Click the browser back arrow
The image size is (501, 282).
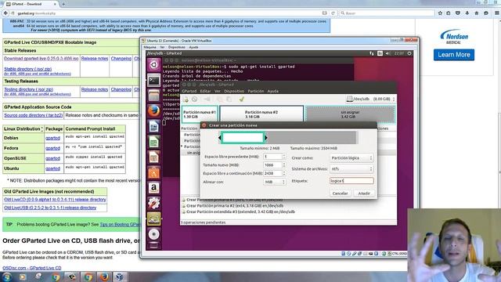pos(5,13)
